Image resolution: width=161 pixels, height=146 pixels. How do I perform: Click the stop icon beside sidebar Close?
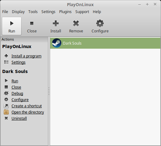[x=6, y=87]
